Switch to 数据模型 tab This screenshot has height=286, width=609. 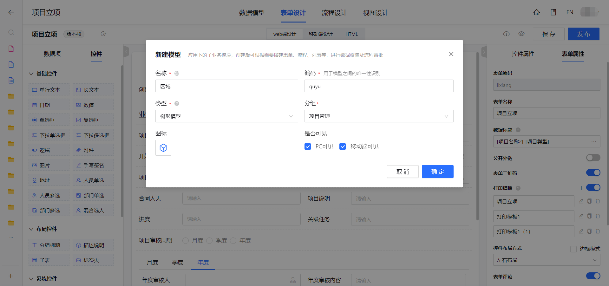point(252,13)
